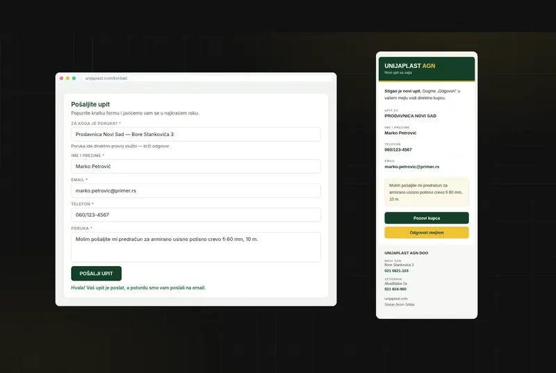Click inside the Poruka message textarea
556x373 pixels.
[x=196, y=247]
